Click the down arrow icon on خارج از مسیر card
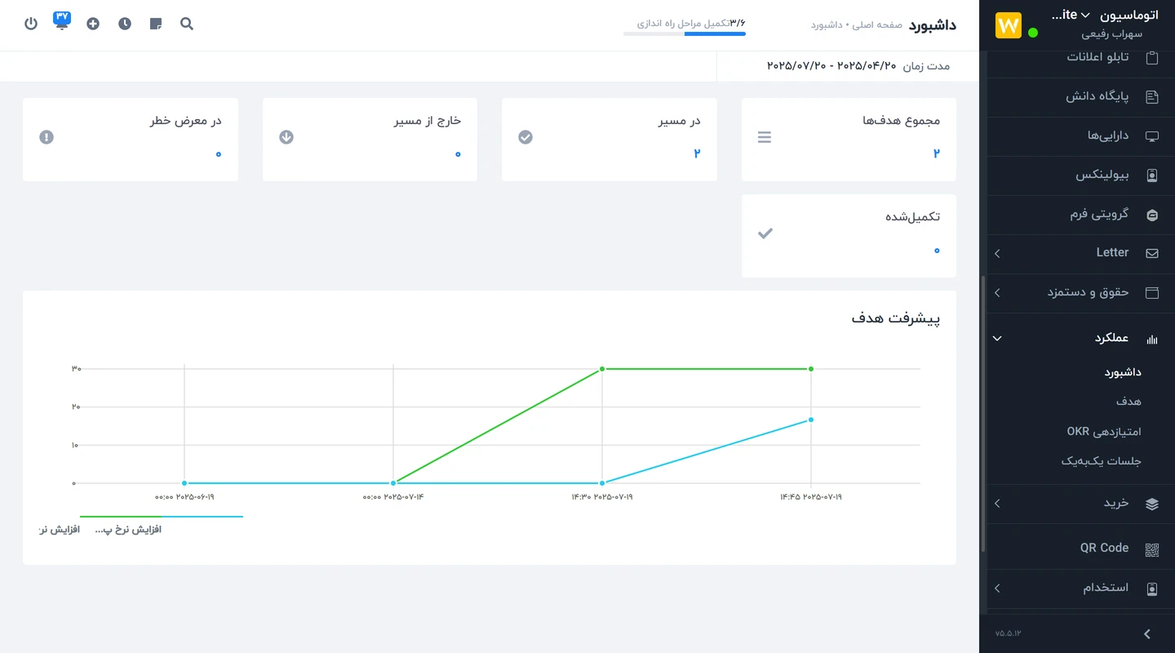This screenshot has height=653, width=1175. tap(286, 137)
